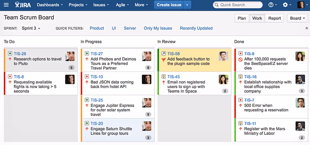The height and width of the screenshot is (145, 310).
Task: Click the bug type icon on TIS-8
Action: tap(10, 77)
